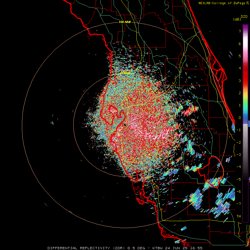The height and width of the screenshot is (250, 250).
Task: Click the TH label on the color scale
Action: 239,216
